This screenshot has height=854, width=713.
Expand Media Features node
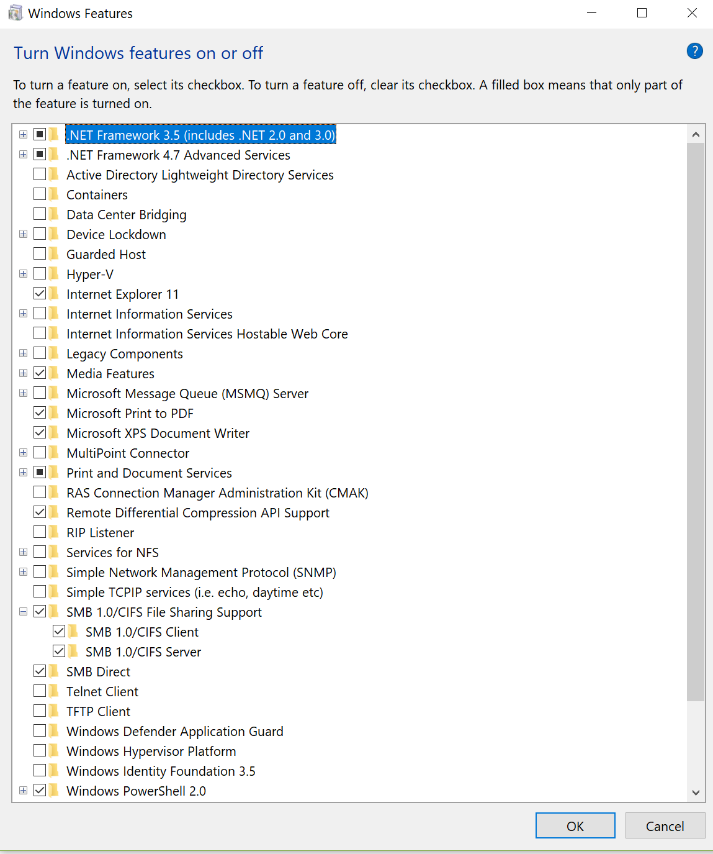pos(23,373)
